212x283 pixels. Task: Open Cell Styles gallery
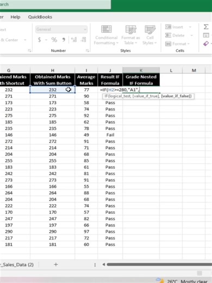[x=149, y=35]
